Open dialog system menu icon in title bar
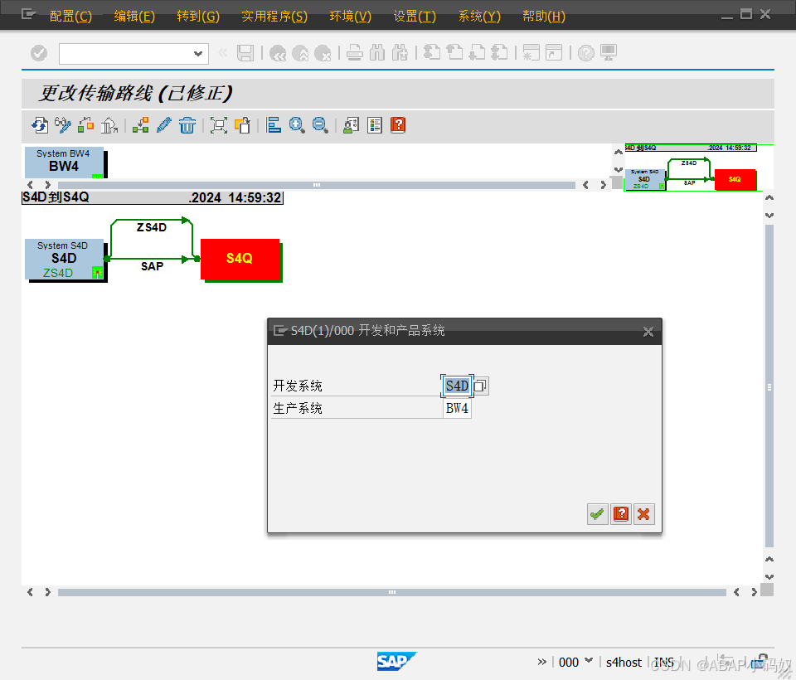 pos(280,331)
